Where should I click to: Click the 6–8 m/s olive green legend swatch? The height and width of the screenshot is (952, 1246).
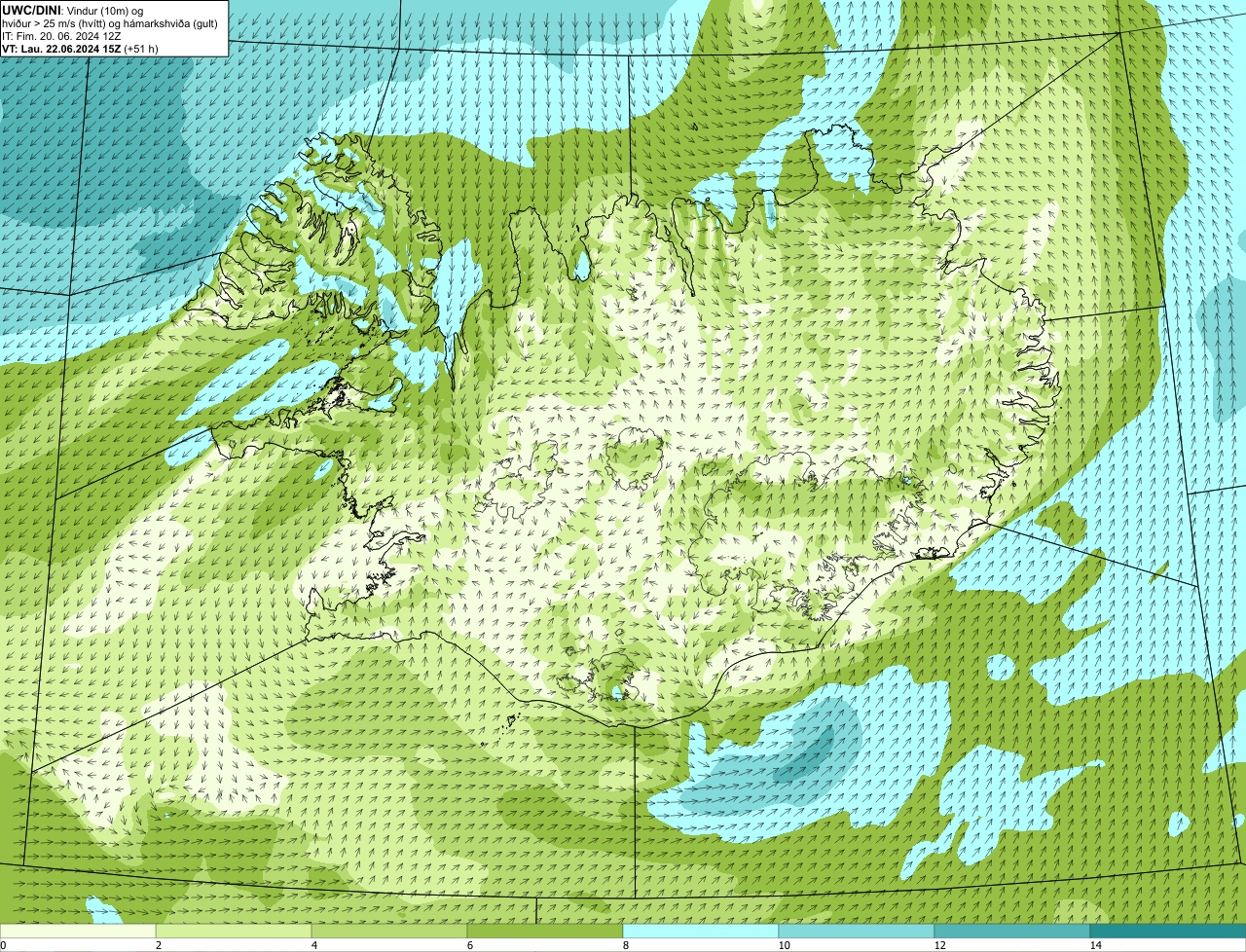coord(545,931)
